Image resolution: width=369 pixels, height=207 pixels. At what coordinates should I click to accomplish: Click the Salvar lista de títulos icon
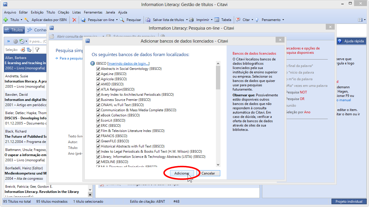coord(148,20)
